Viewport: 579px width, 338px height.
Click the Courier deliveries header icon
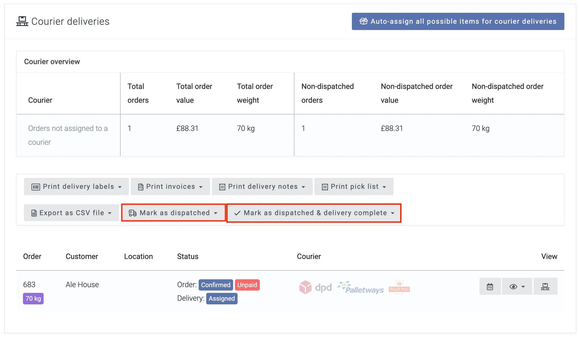[22, 21]
